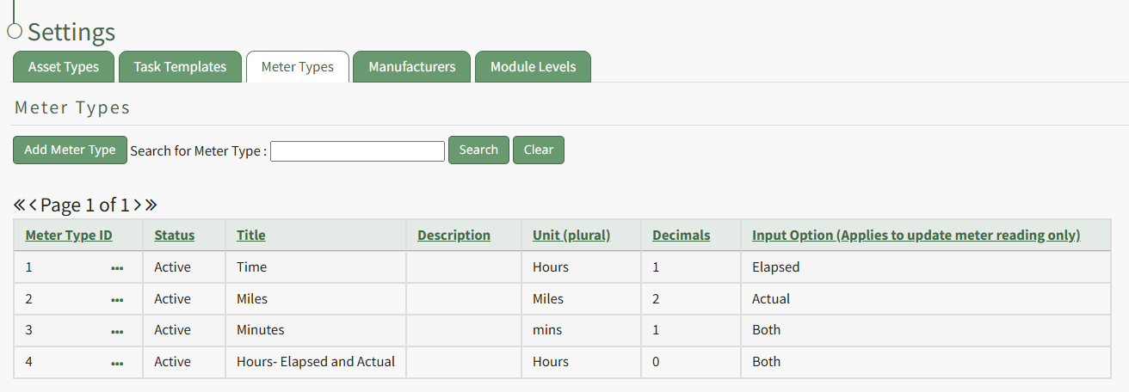The image size is (1129, 392).
Task: Switch to the Asset Types tab
Action: click(x=64, y=67)
